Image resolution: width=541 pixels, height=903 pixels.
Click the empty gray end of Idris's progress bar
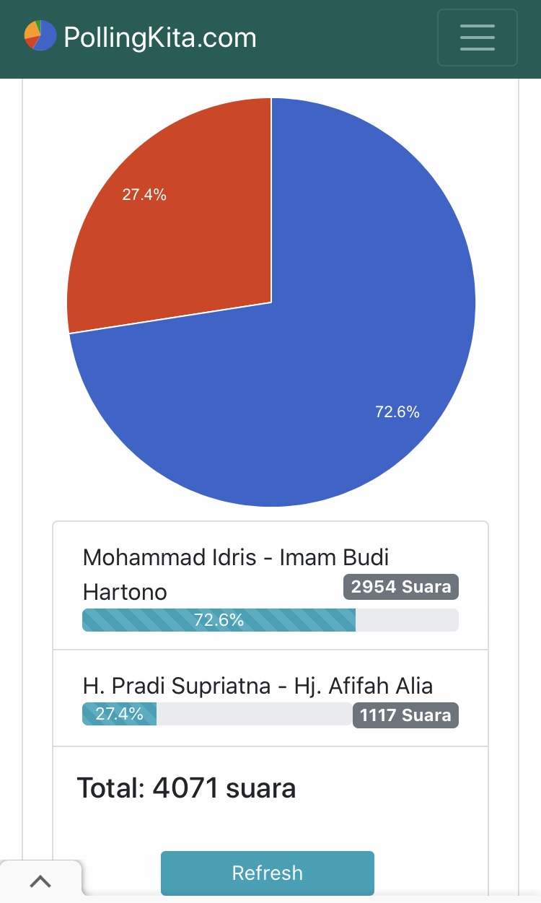pyautogui.click(x=407, y=620)
